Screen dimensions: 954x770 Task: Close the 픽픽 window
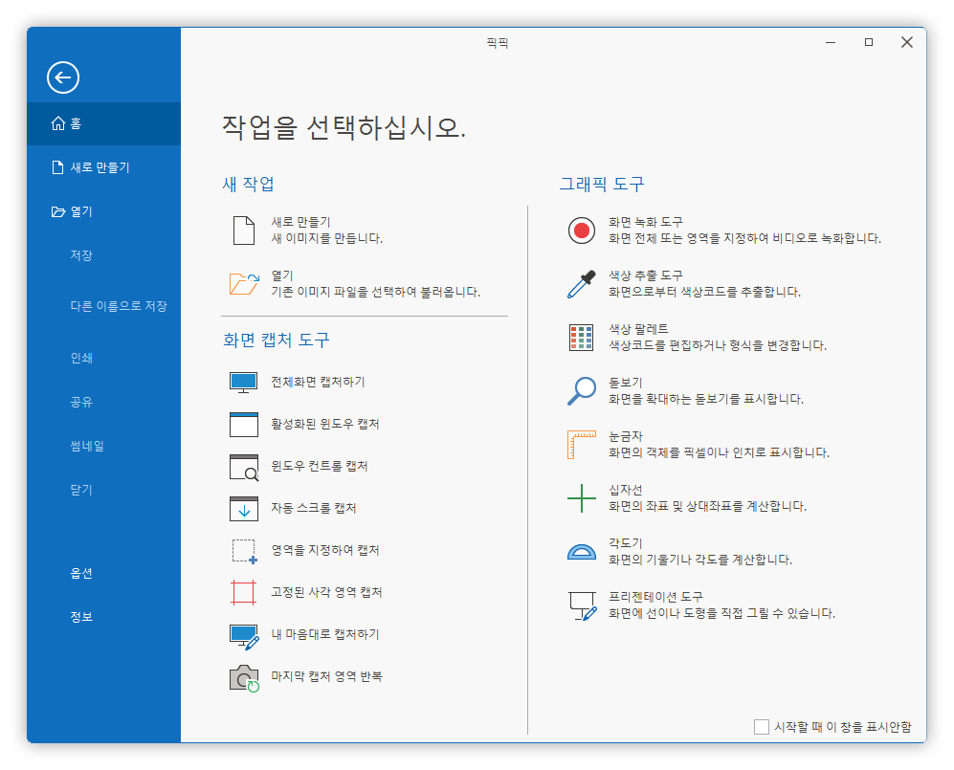pos(907,42)
